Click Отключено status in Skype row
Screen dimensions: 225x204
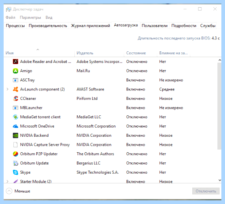point(137,172)
